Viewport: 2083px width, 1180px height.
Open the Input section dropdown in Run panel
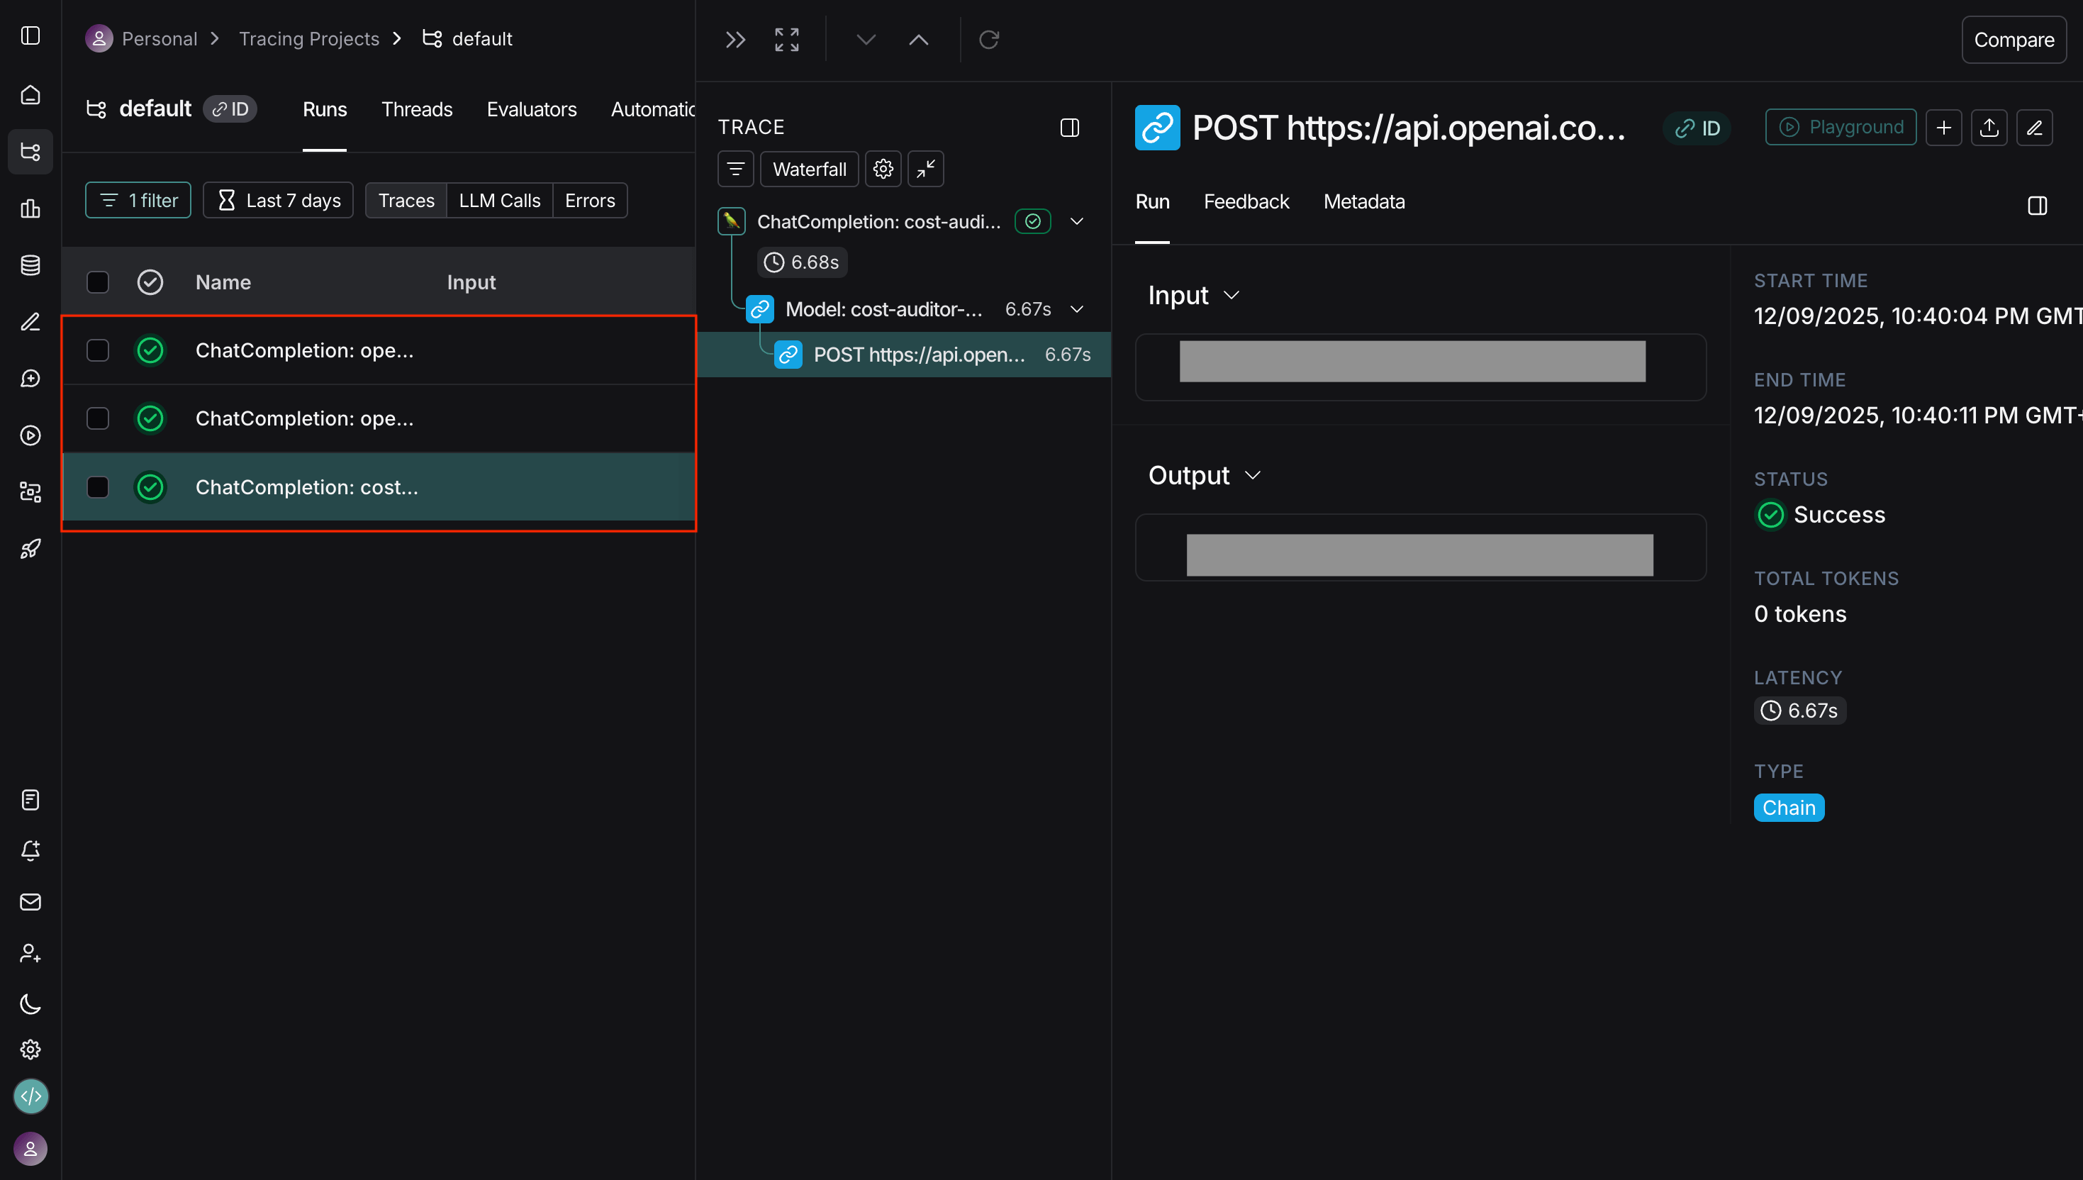click(x=1232, y=294)
